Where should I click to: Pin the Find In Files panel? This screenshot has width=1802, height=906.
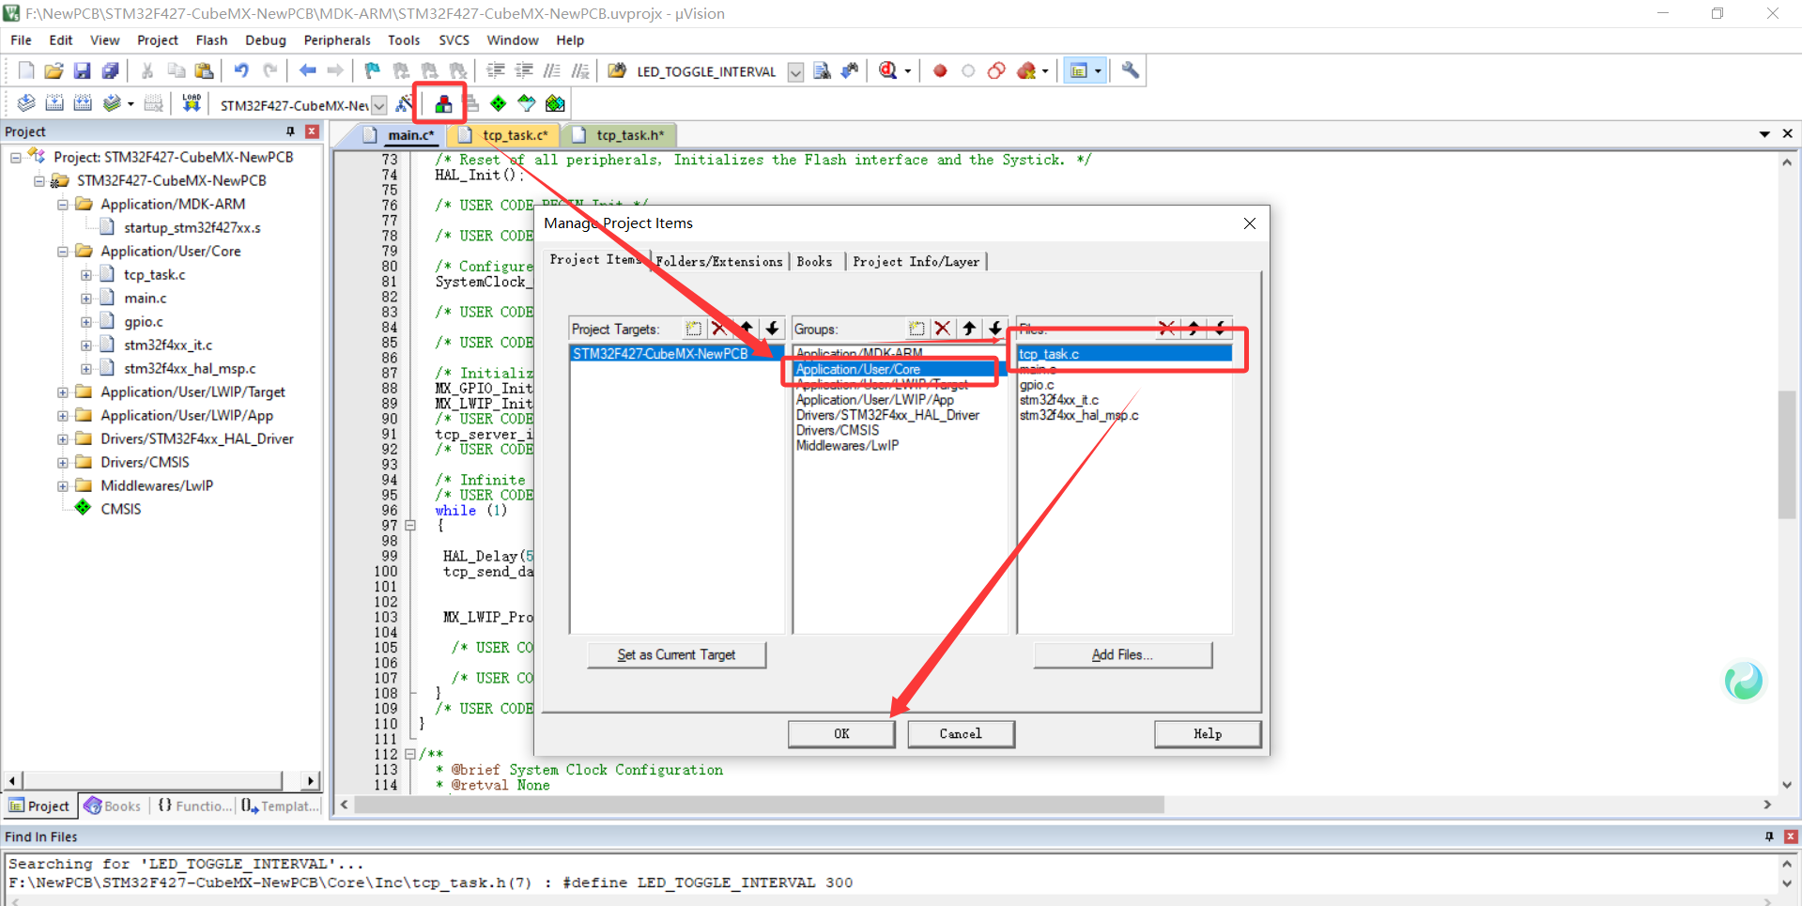point(1769,836)
